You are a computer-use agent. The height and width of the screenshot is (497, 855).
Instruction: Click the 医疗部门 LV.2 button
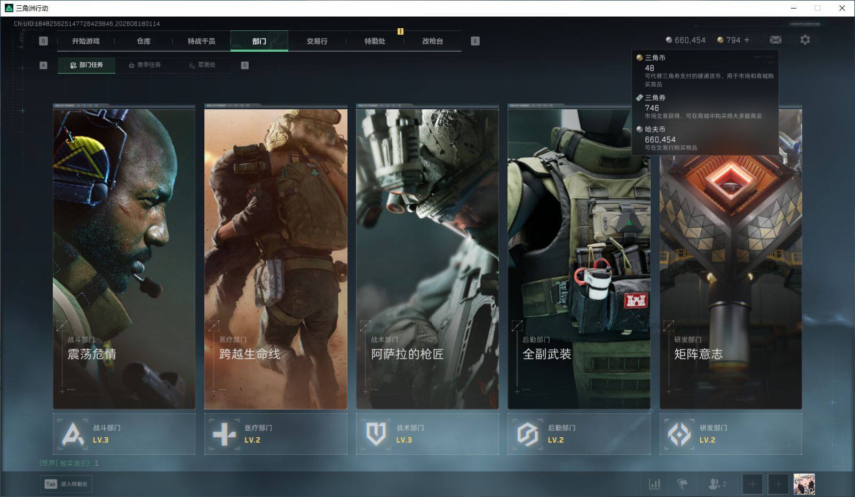(x=275, y=434)
